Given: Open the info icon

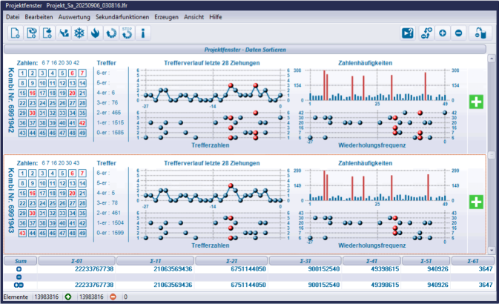Looking at the screenshot, I should [143, 33].
